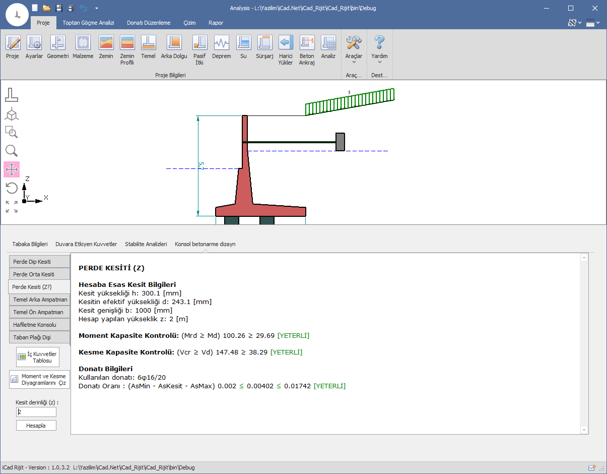Open the Proje ribbon button

point(13,47)
